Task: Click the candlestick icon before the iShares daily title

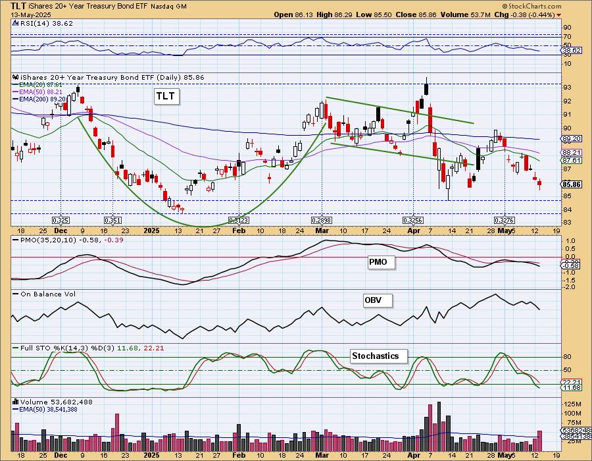Action: (16, 77)
